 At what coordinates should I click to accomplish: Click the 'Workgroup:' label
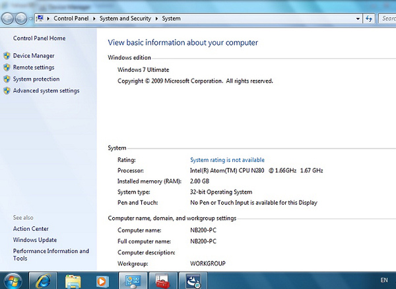click(133, 263)
